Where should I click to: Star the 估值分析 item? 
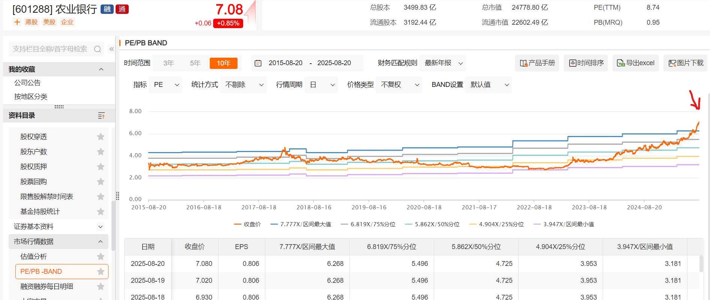coord(101,257)
